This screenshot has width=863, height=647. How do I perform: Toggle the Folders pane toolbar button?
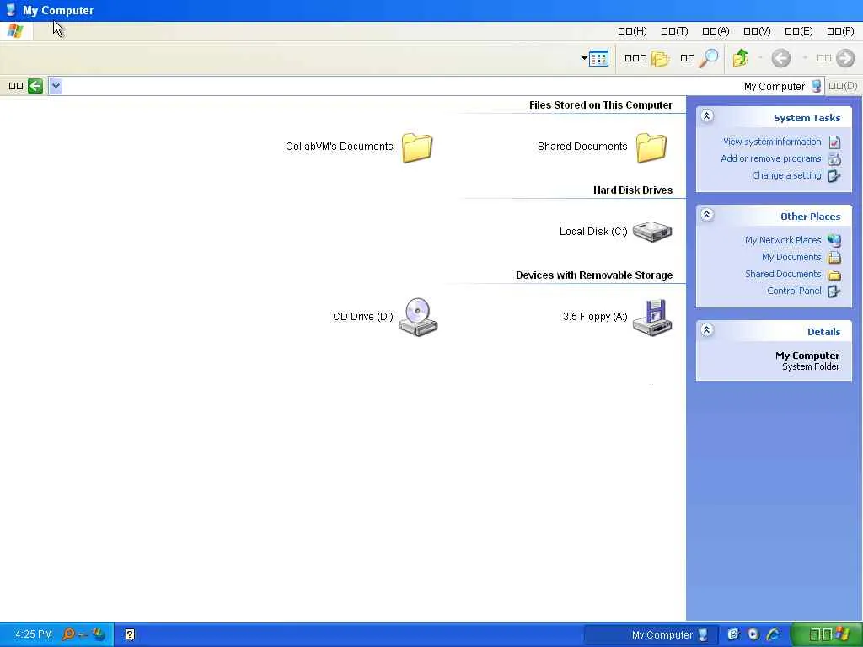click(646, 58)
